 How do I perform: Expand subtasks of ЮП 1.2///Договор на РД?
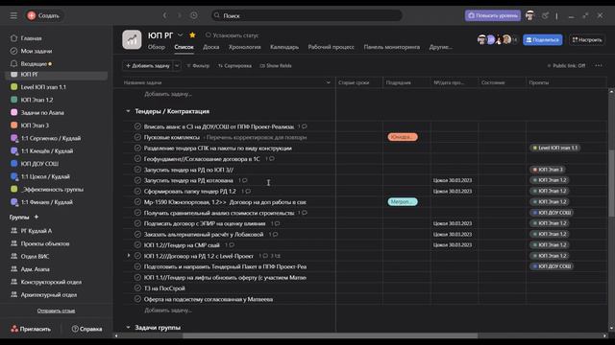click(x=128, y=256)
